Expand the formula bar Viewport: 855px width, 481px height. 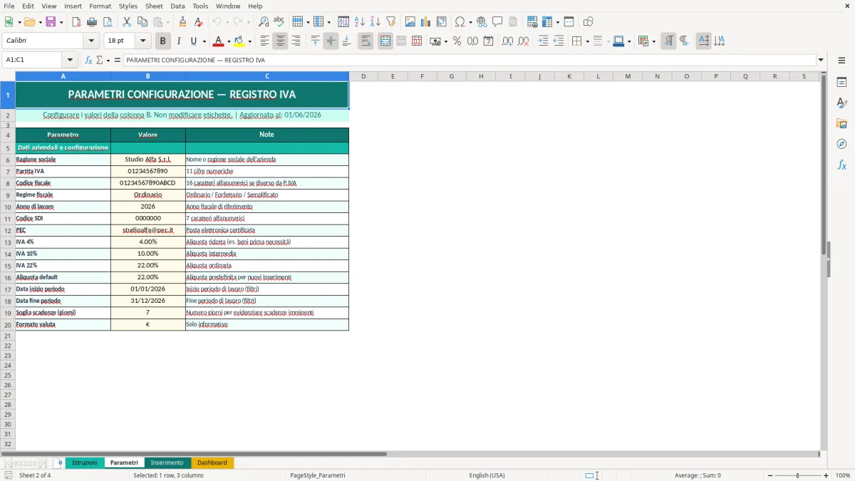821,60
